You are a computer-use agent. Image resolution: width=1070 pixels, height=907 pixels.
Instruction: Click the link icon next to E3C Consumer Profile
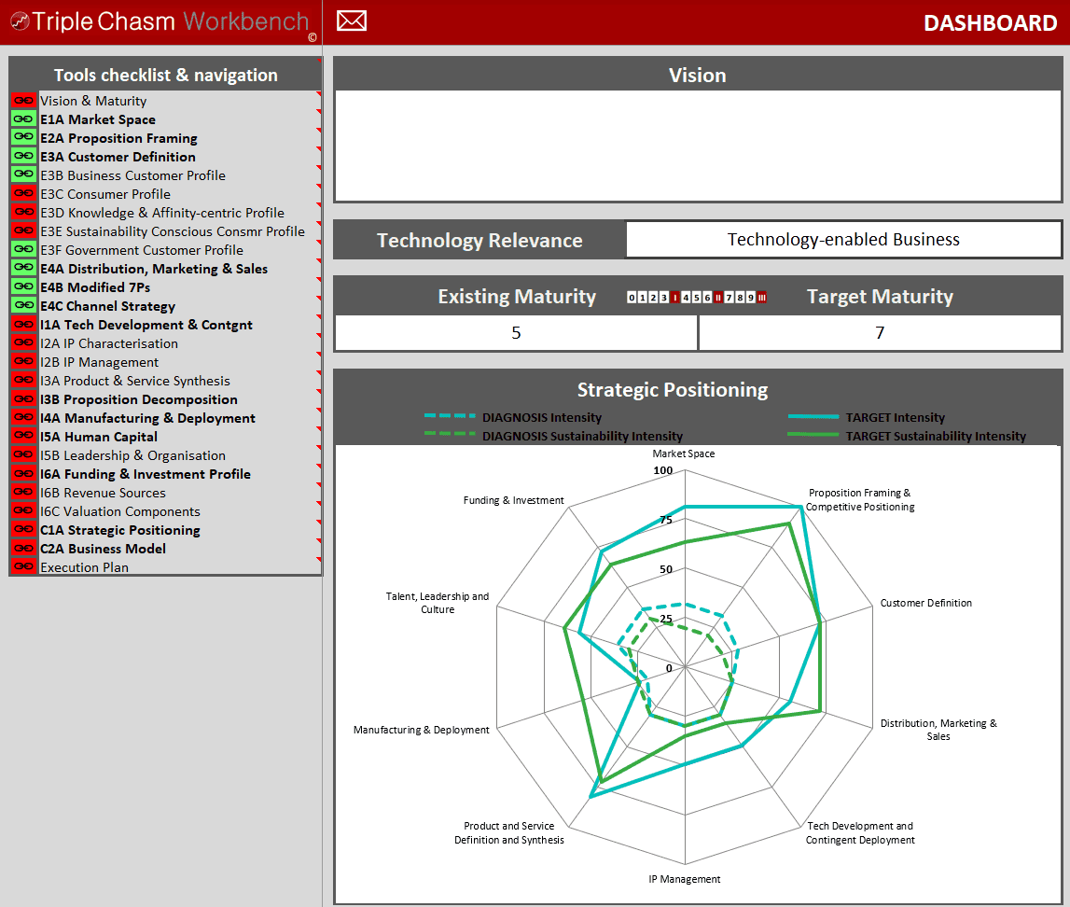[x=23, y=194]
